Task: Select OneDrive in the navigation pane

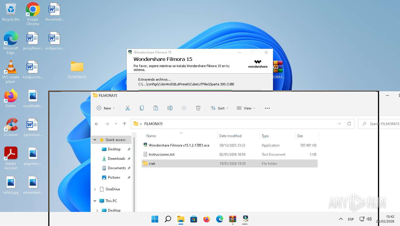Action: (113, 189)
